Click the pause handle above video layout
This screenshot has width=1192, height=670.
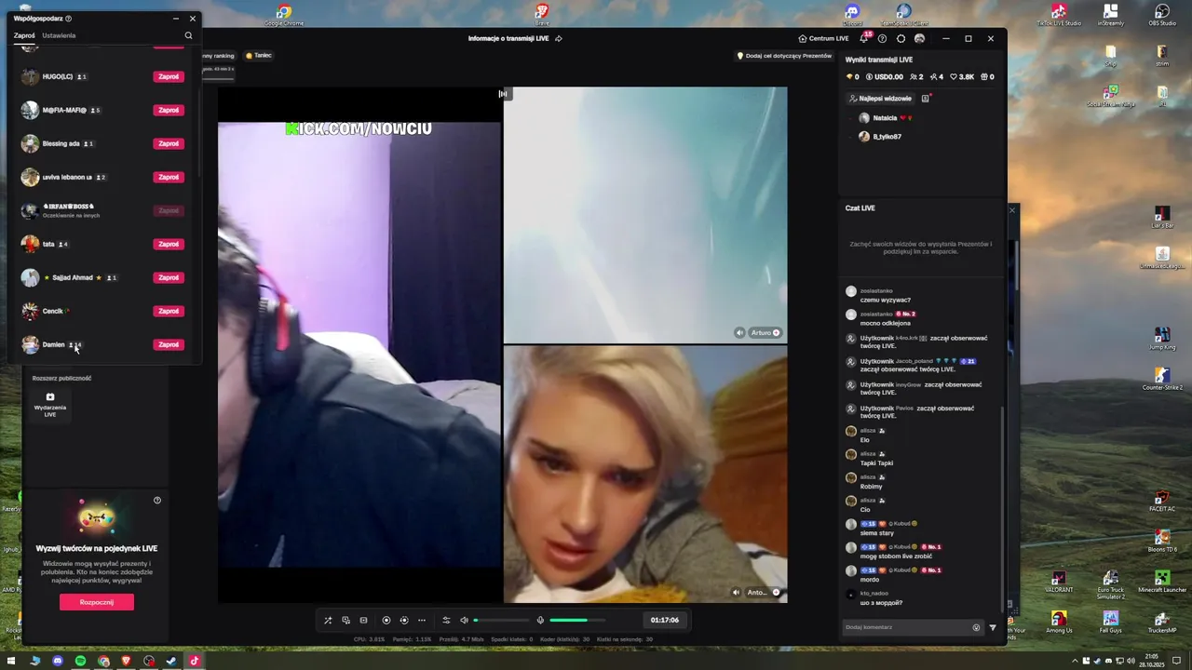(503, 93)
